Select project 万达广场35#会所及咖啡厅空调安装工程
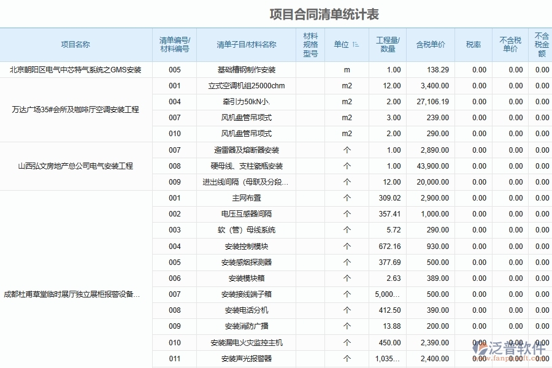Screen dimensions: 552x368 75,110
